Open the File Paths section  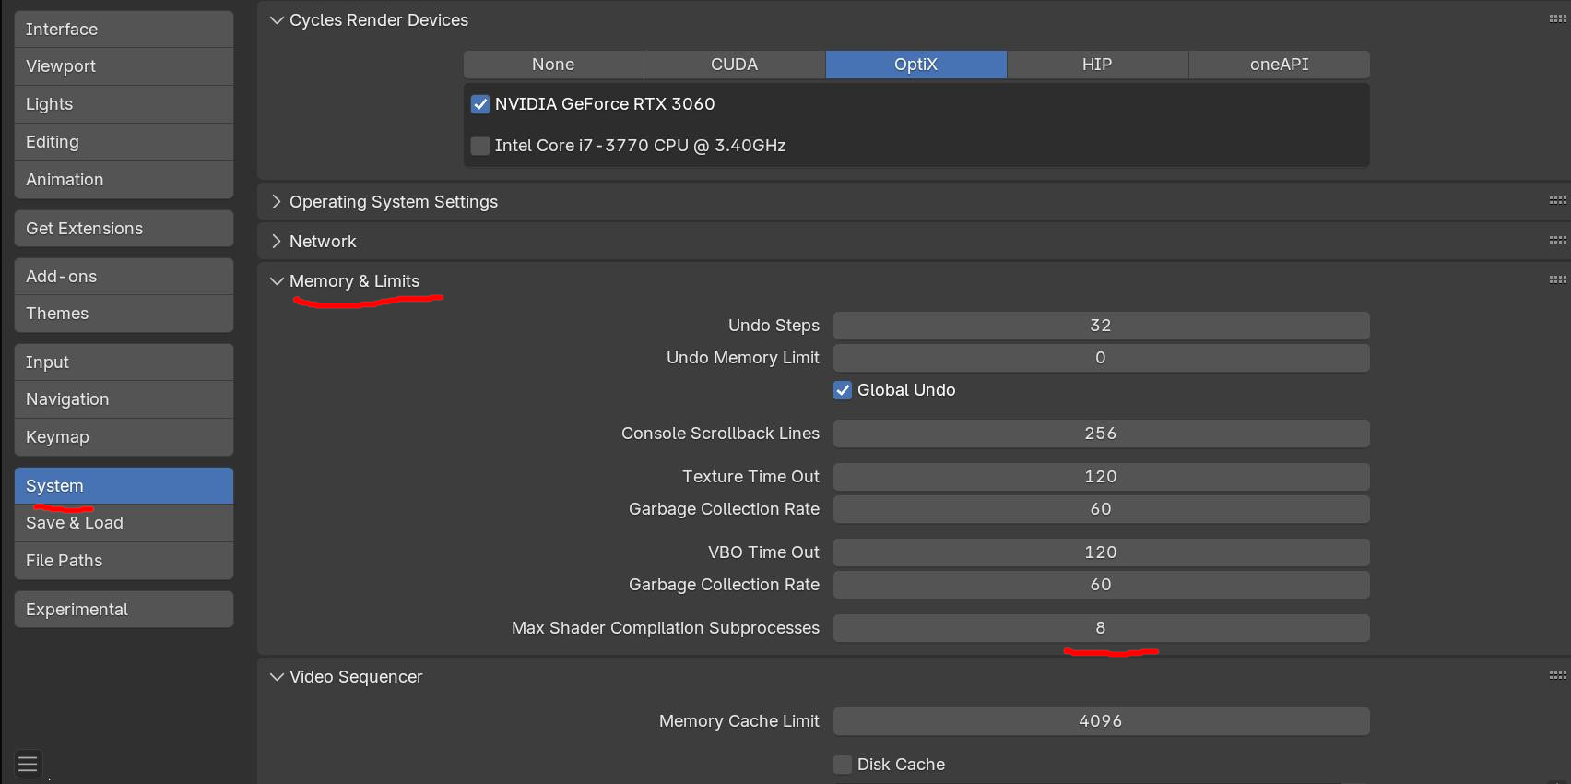[124, 561]
